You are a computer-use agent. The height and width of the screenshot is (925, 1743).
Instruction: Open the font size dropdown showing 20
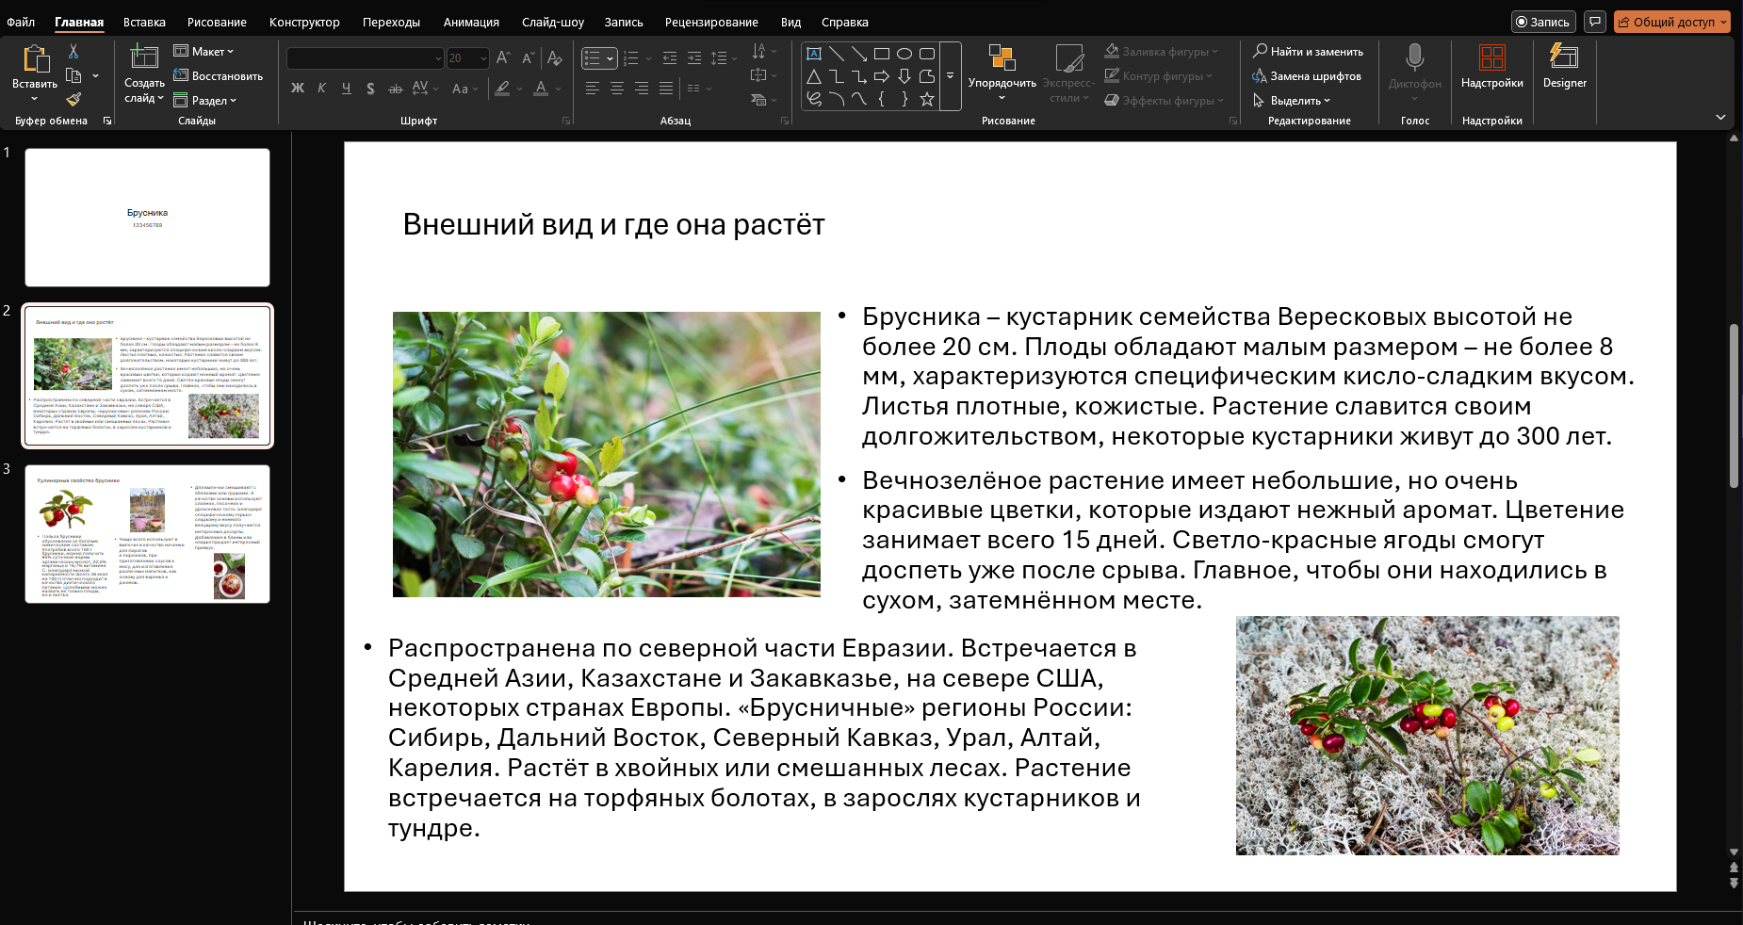tap(483, 58)
